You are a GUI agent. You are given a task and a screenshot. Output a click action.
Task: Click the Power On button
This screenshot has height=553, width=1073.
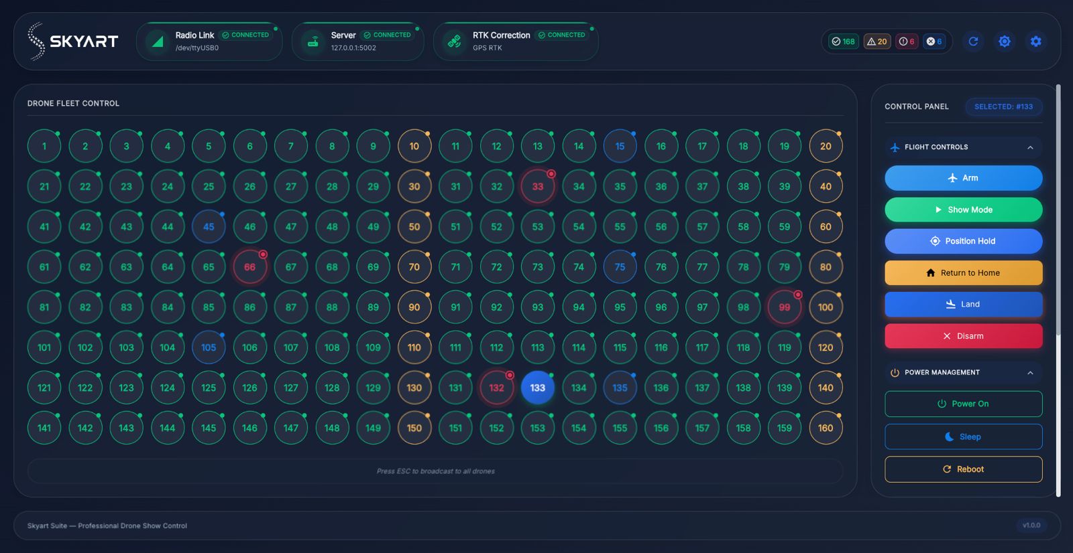tap(964, 404)
